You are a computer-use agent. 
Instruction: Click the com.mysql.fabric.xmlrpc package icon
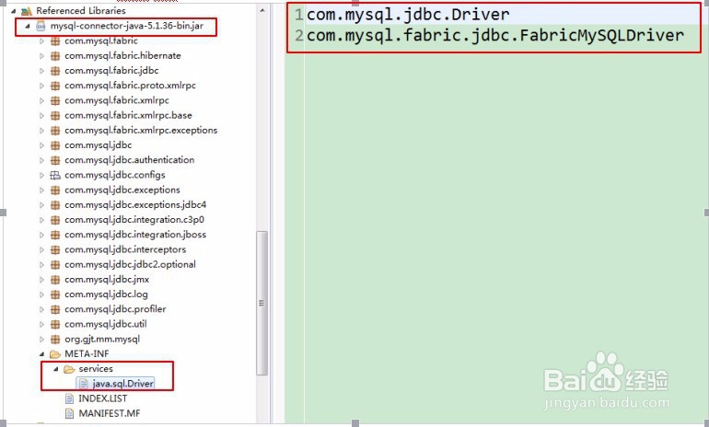(55, 100)
